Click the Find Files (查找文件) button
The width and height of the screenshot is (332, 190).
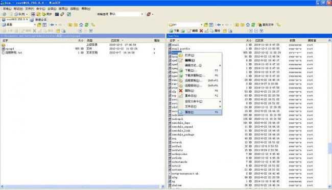(266, 24)
